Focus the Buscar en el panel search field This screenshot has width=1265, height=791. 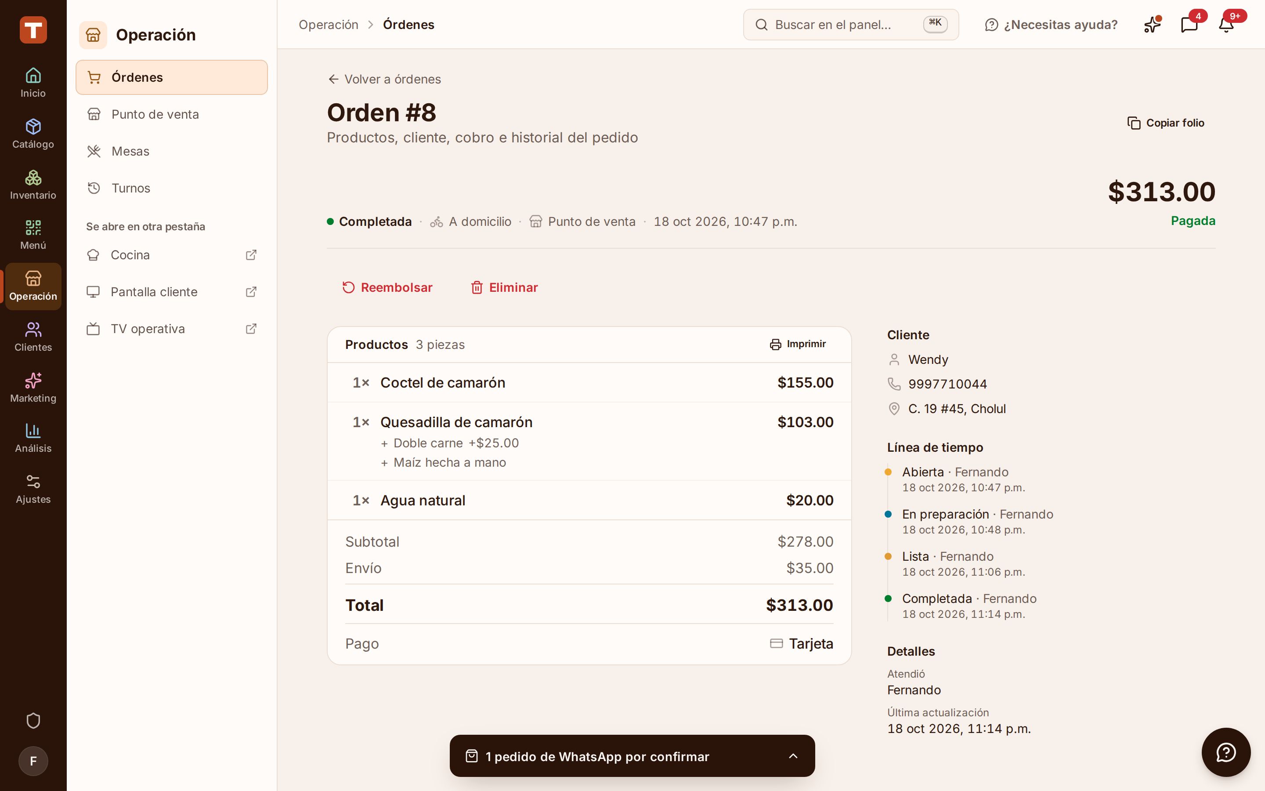850,25
